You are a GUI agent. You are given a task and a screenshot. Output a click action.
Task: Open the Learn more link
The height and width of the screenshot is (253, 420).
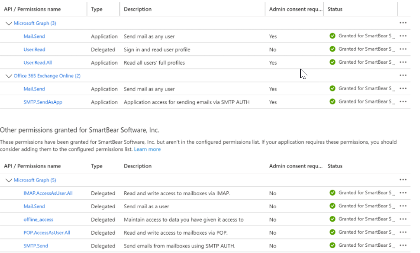147,149
